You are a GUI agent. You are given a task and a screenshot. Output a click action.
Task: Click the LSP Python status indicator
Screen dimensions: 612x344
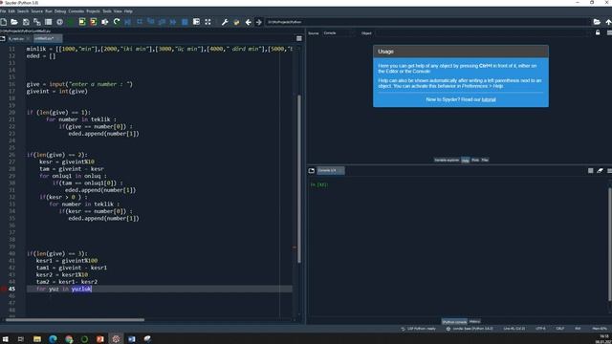[x=419, y=329]
